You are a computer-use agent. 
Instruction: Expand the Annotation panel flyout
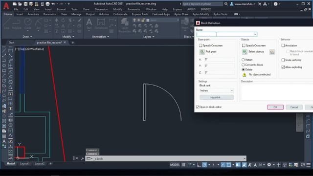pyautogui.click(x=101, y=37)
